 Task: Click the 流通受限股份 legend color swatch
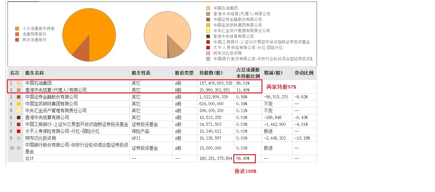tap(17, 34)
